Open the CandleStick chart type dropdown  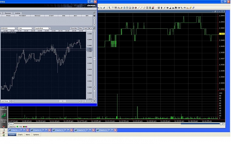pos(50,28)
